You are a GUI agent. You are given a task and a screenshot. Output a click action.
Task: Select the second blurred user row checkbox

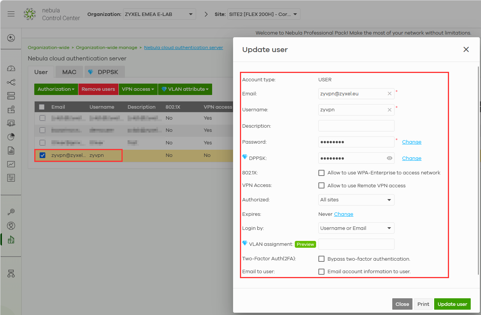pos(42,130)
